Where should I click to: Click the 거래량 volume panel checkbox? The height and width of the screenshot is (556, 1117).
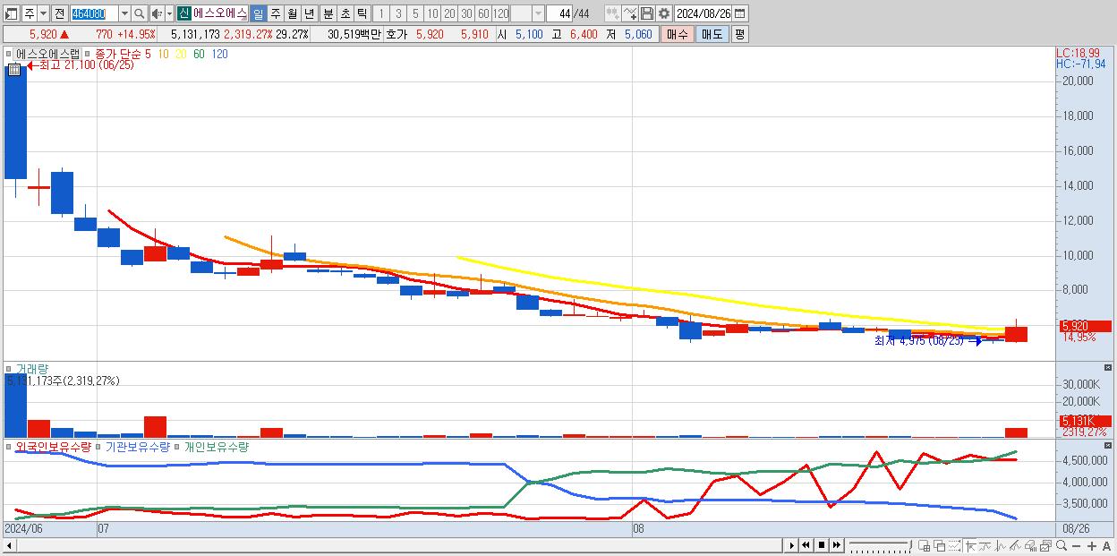pos(9,369)
